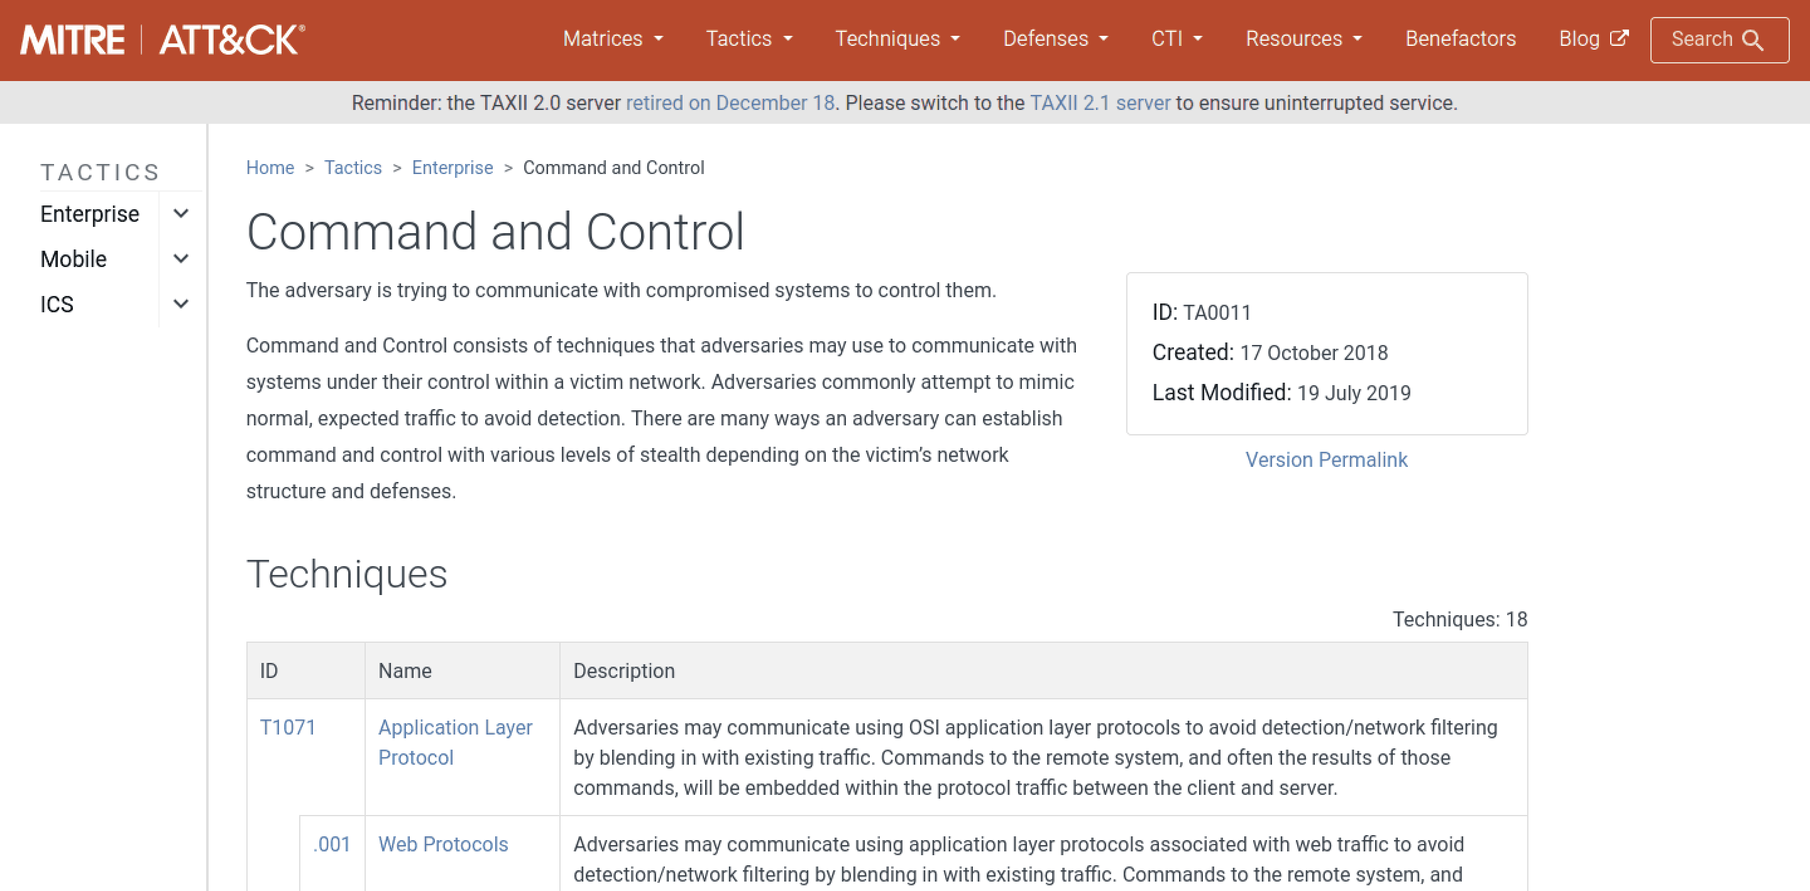
Task: Click the MITRE ATT&CK logo
Action: point(162,40)
